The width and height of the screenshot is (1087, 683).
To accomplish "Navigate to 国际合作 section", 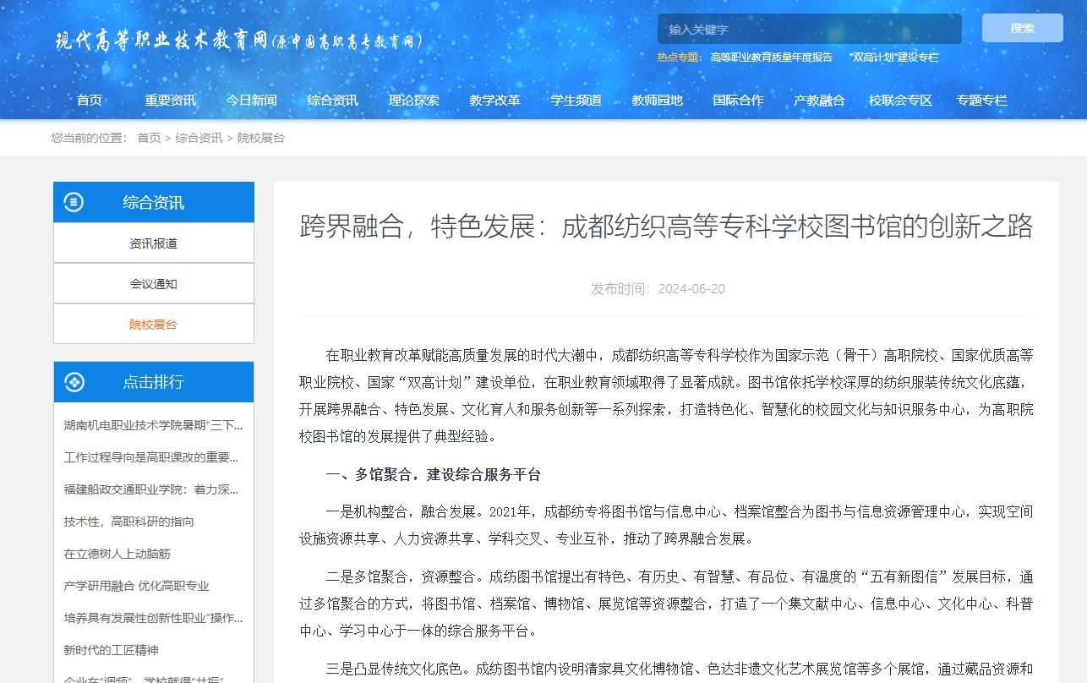I will coord(738,101).
